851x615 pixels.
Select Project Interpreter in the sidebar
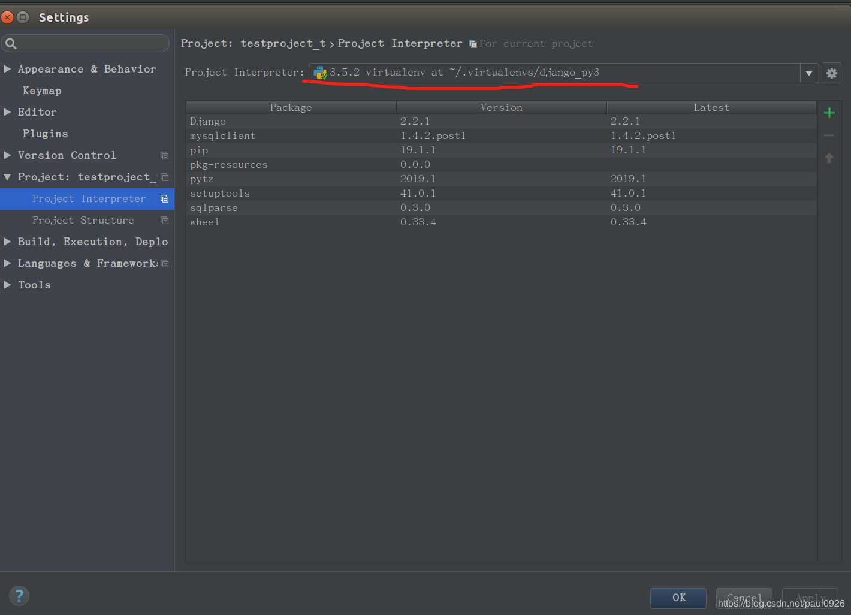tap(87, 198)
